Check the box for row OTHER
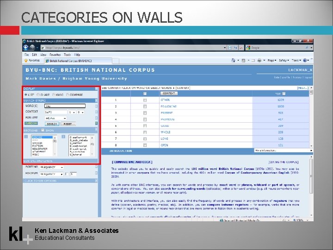 (x=145, y=100)
